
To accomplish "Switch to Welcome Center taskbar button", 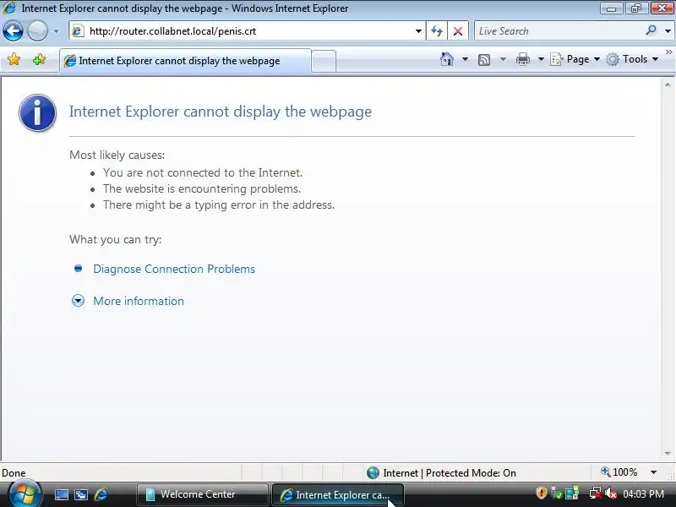I will pos(203,494).
